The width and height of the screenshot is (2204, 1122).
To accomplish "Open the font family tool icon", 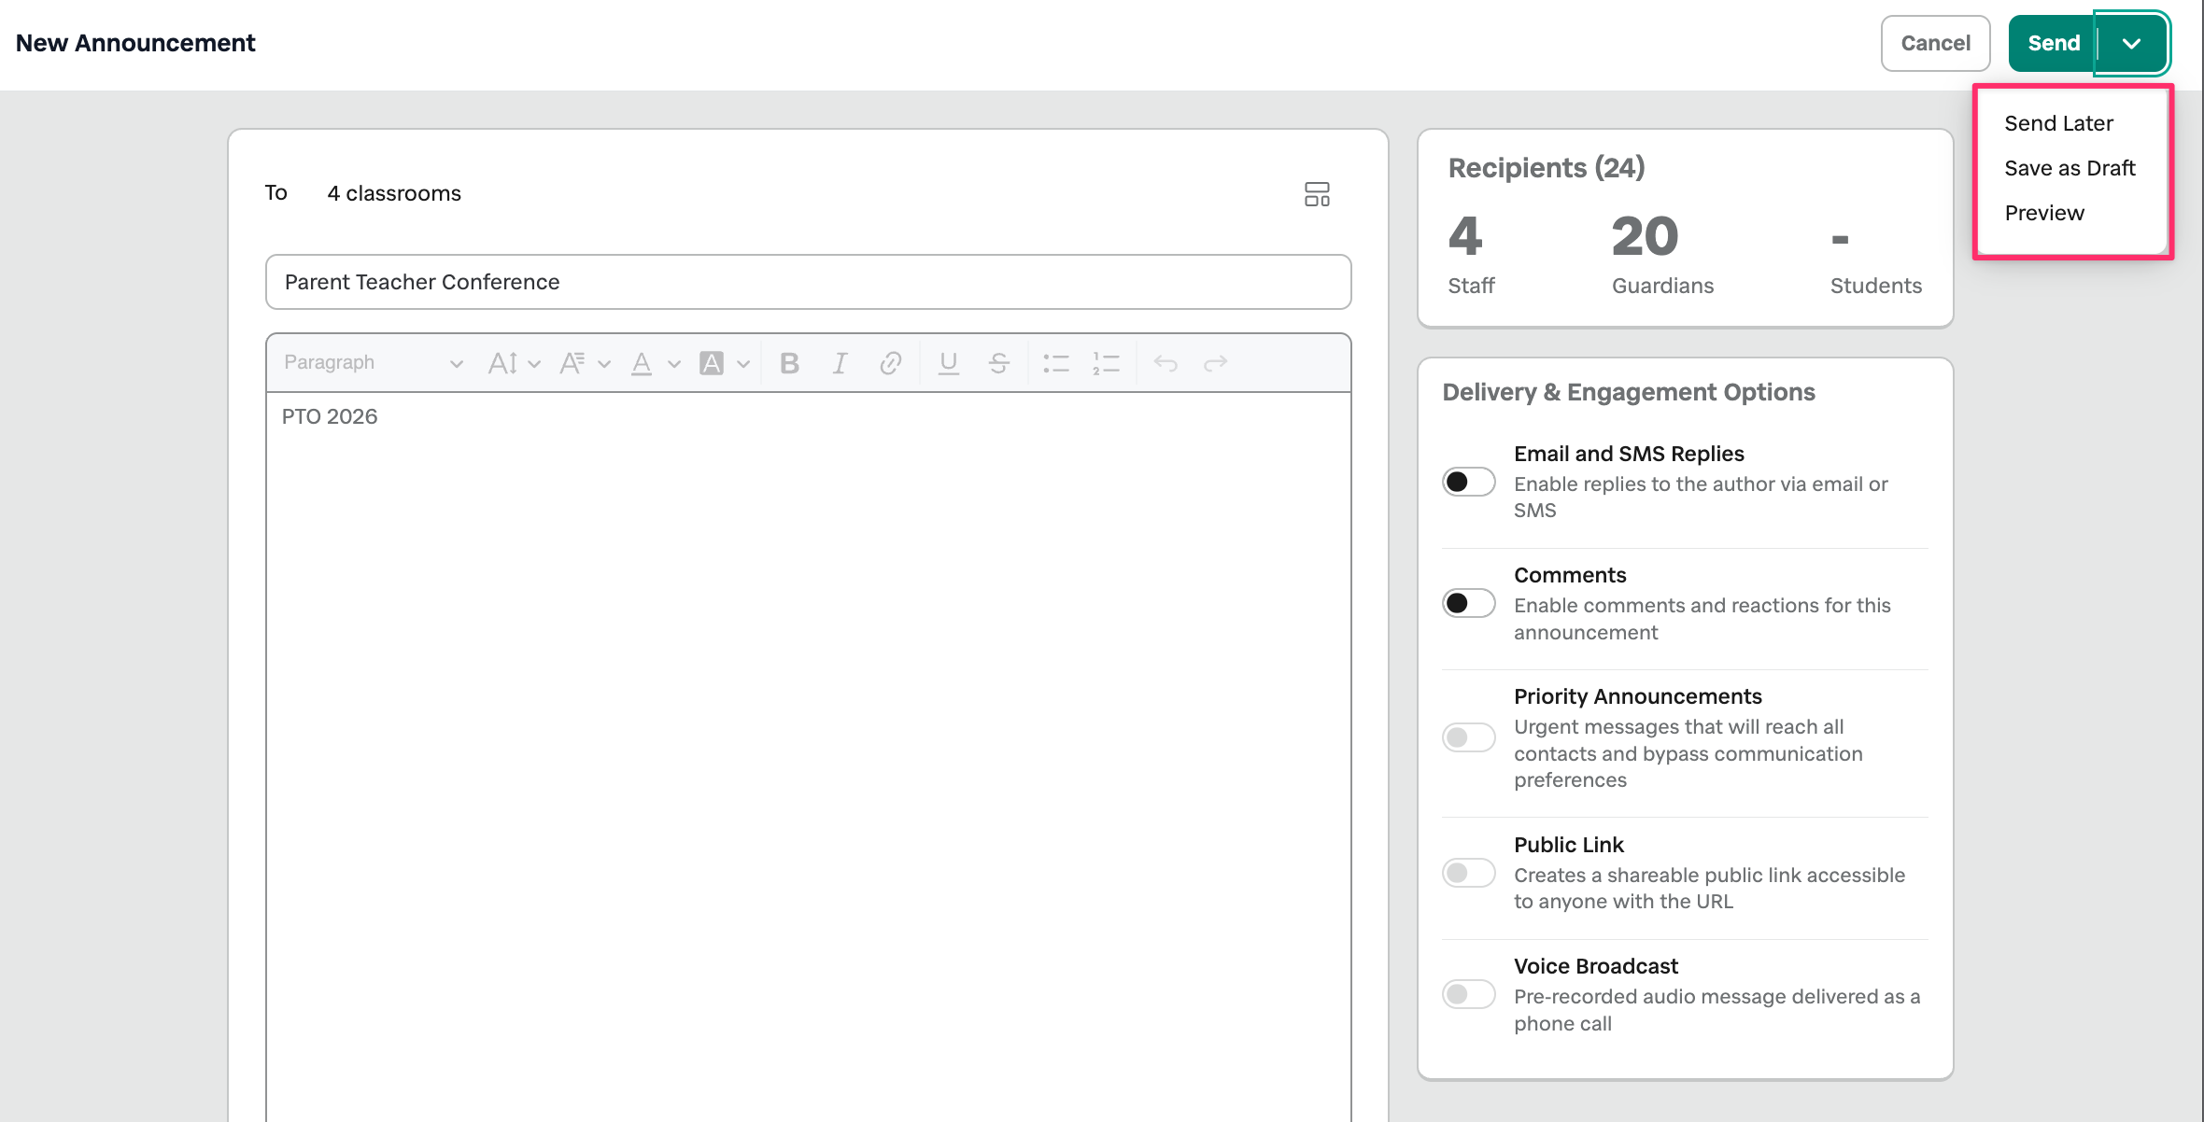I will coord(572,363).
